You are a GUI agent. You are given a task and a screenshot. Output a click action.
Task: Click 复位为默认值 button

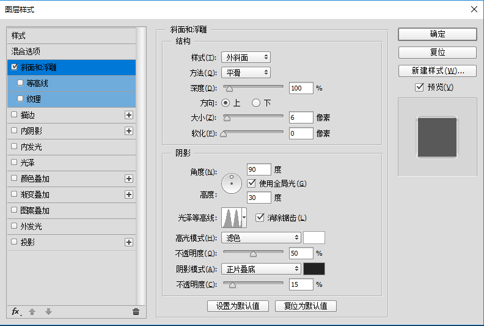[306, 306]
